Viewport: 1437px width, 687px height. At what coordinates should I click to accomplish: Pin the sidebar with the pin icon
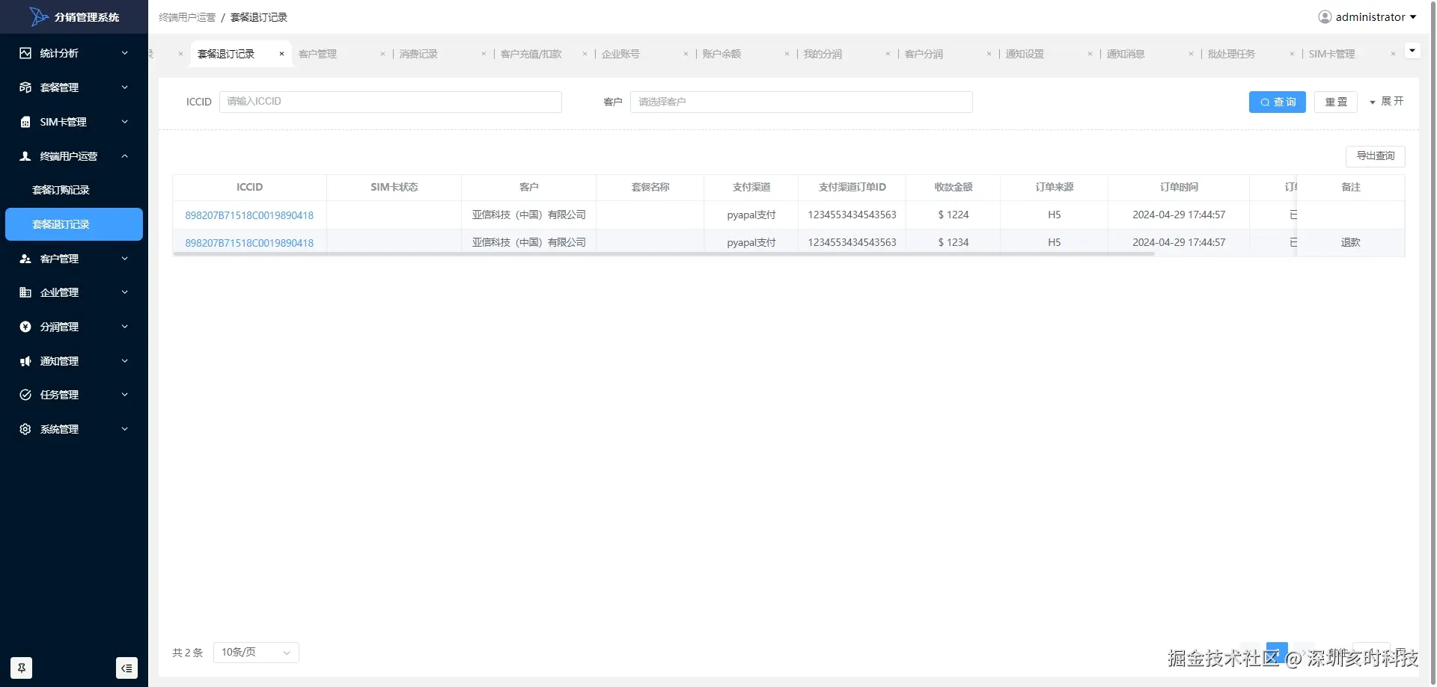[22, 668]
